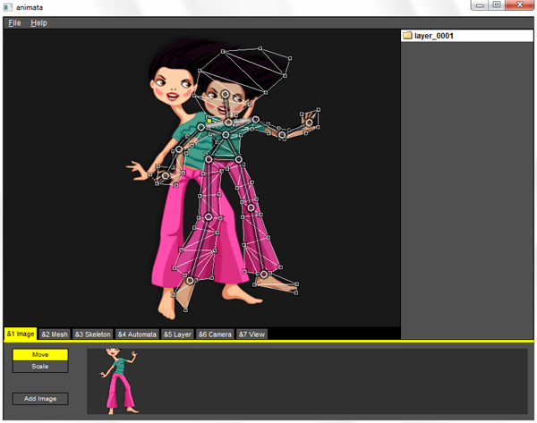Switch to the View tab
Image resolution: width=537 pixels, height=423 pixels.
251,334
